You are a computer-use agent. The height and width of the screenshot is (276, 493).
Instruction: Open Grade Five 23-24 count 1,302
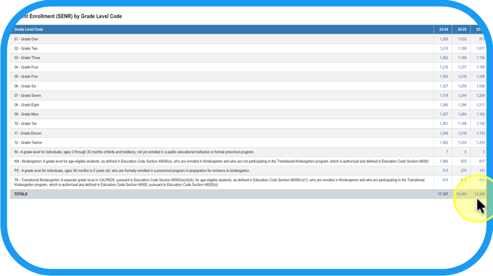pos(443,77)
